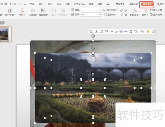The image size is (165, 127).
Task: Decrease picture brightness icon
Action: (x=126, y=15)
